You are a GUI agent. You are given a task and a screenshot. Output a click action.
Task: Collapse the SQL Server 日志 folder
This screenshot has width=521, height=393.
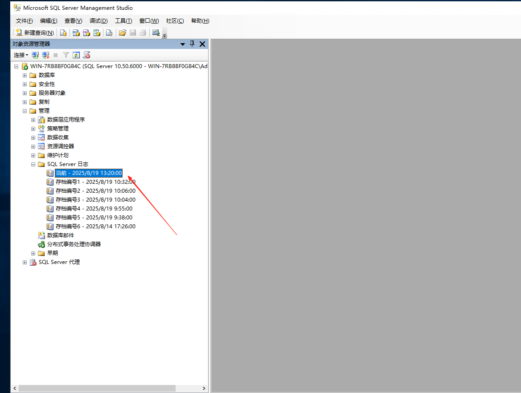coord(33,164)
